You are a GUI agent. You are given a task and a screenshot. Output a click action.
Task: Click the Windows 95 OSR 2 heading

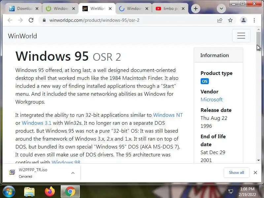(68, 56)
